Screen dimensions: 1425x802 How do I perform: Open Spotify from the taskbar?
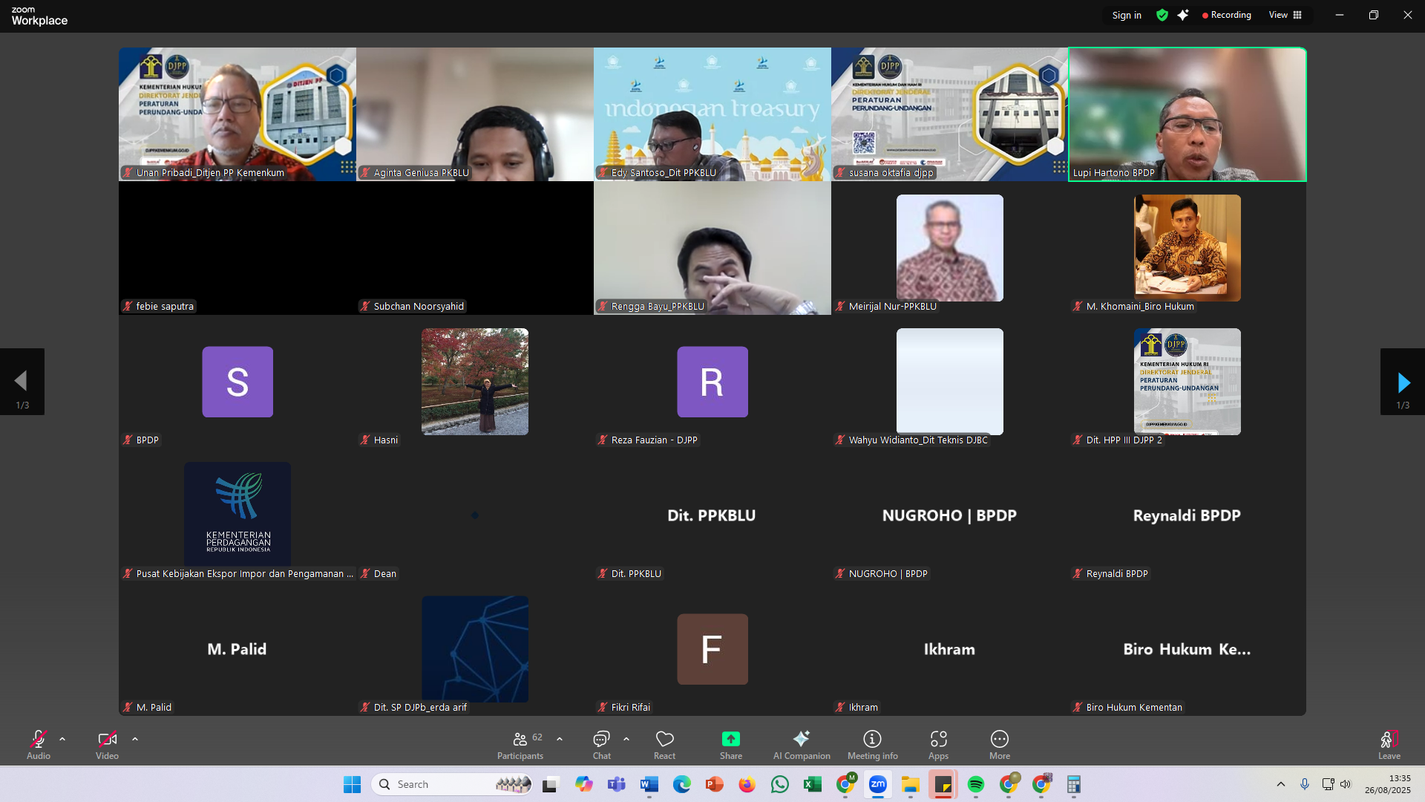coord(975,784)
